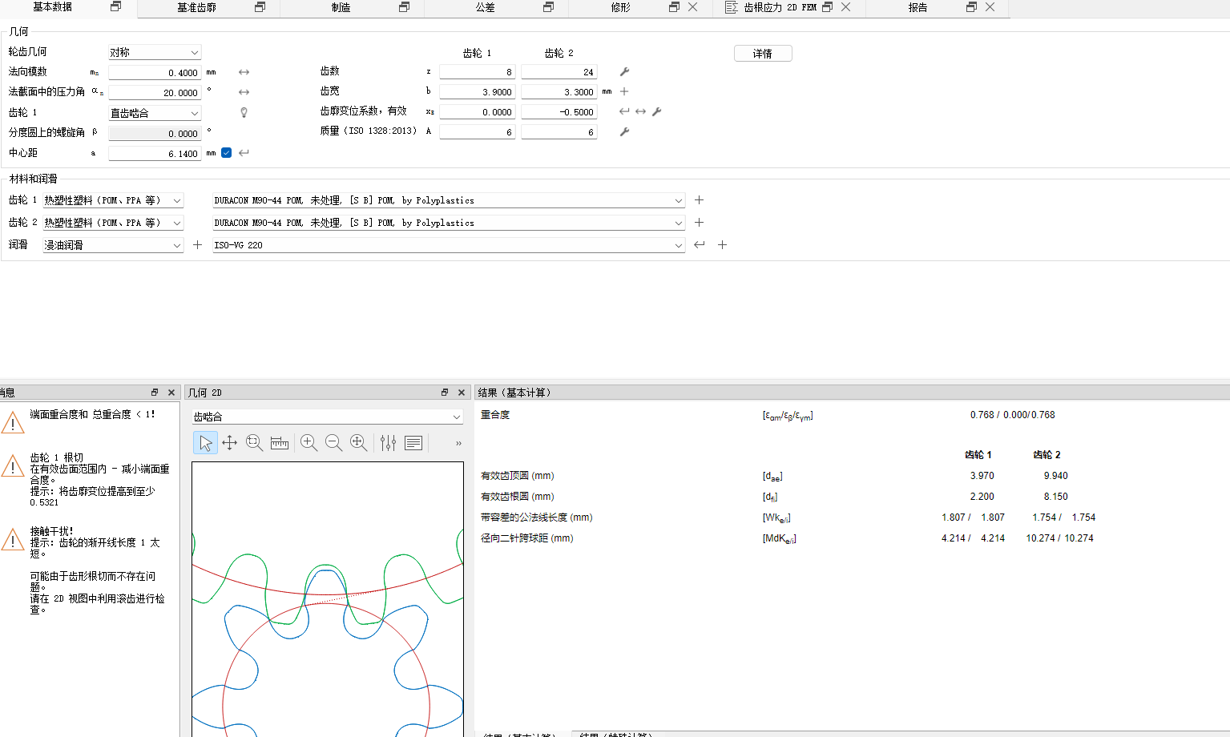Zoom out of the 2D gear view
This screenshot has height=737, width=1230.
coord(333,443)
